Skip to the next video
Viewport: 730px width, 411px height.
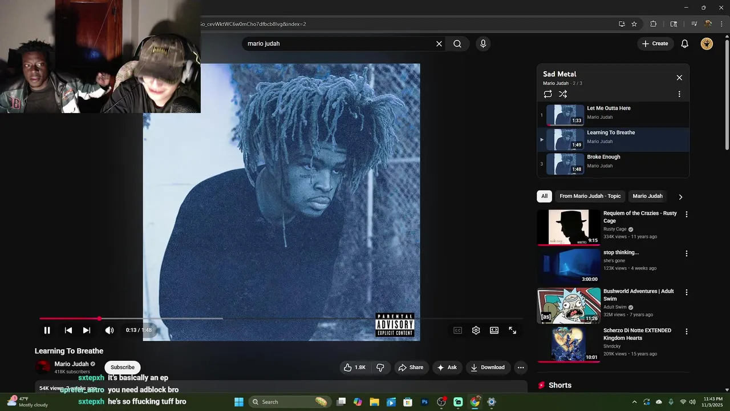(x=87, y=330)
